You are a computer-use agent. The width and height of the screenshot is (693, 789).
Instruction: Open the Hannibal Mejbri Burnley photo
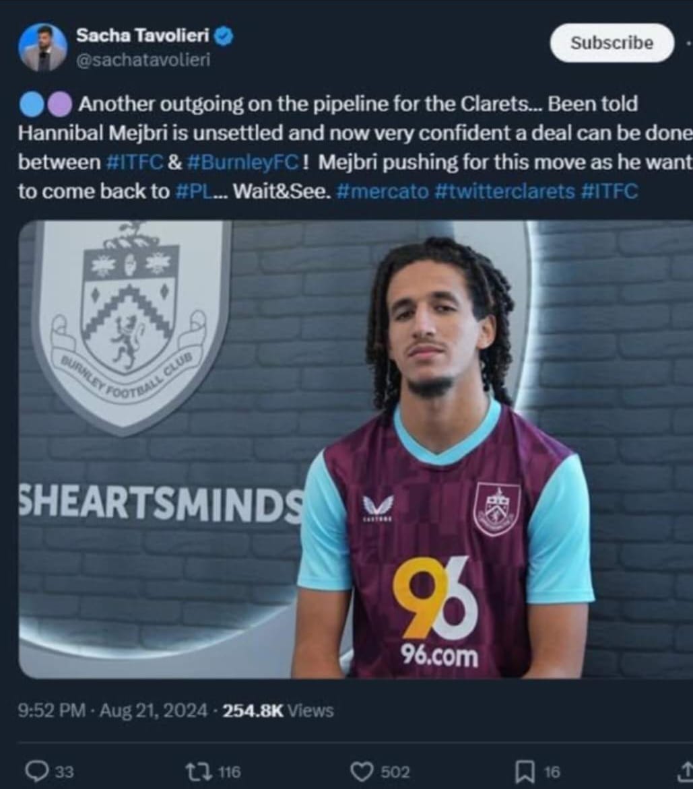[355, 449]
